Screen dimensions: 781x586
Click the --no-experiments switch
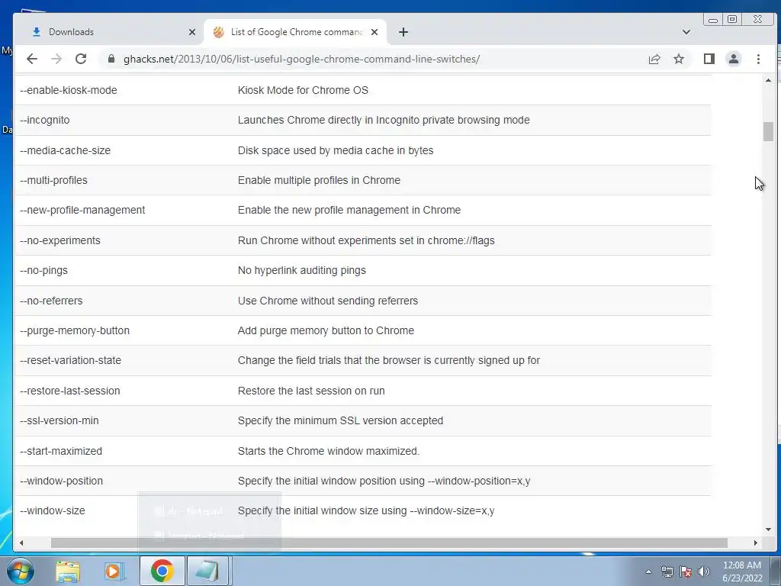[60, 240]
